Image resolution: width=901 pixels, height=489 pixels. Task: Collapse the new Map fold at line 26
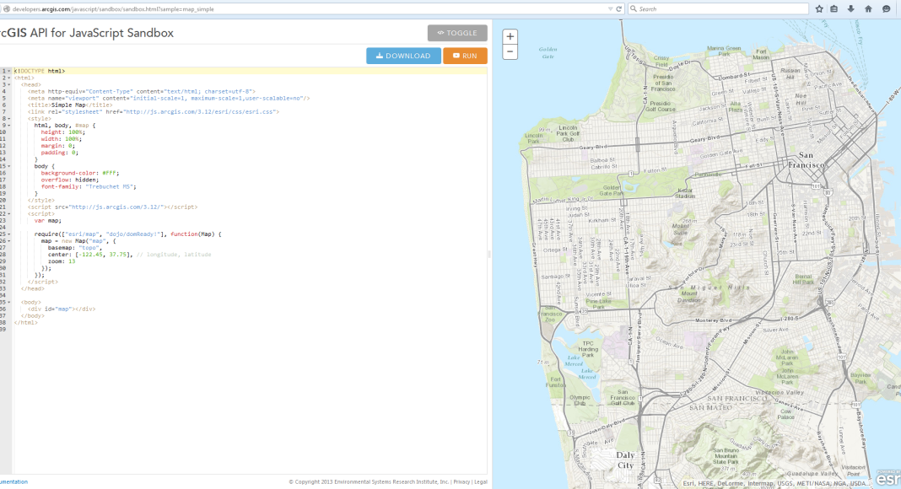pos(9,241)
